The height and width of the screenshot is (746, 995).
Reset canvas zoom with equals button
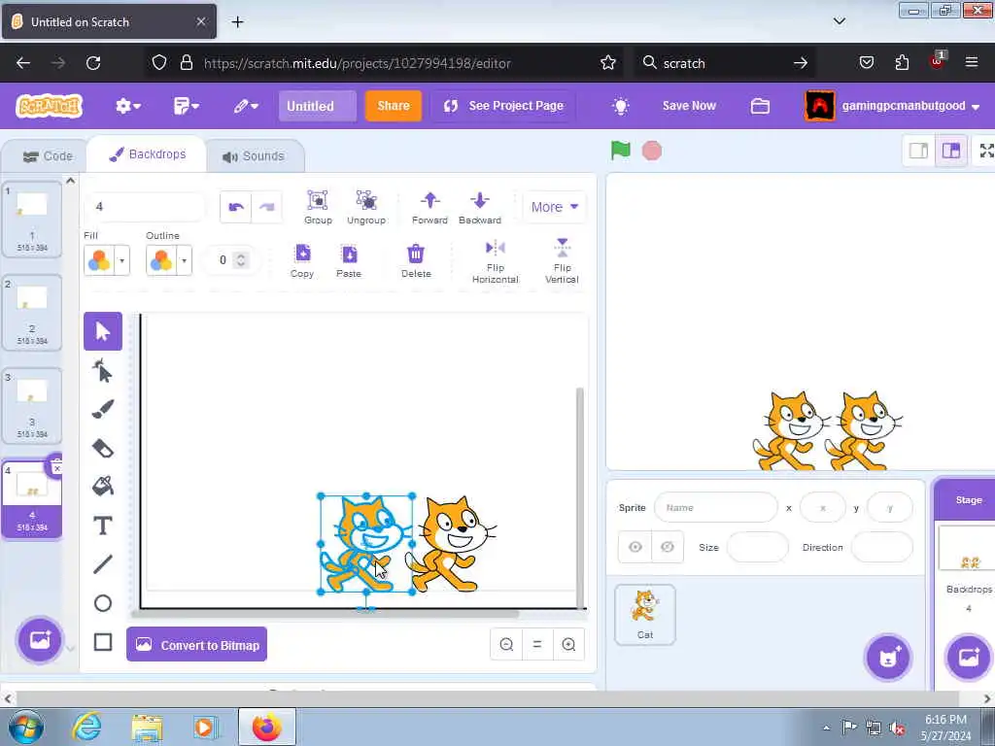click(537, 645)
